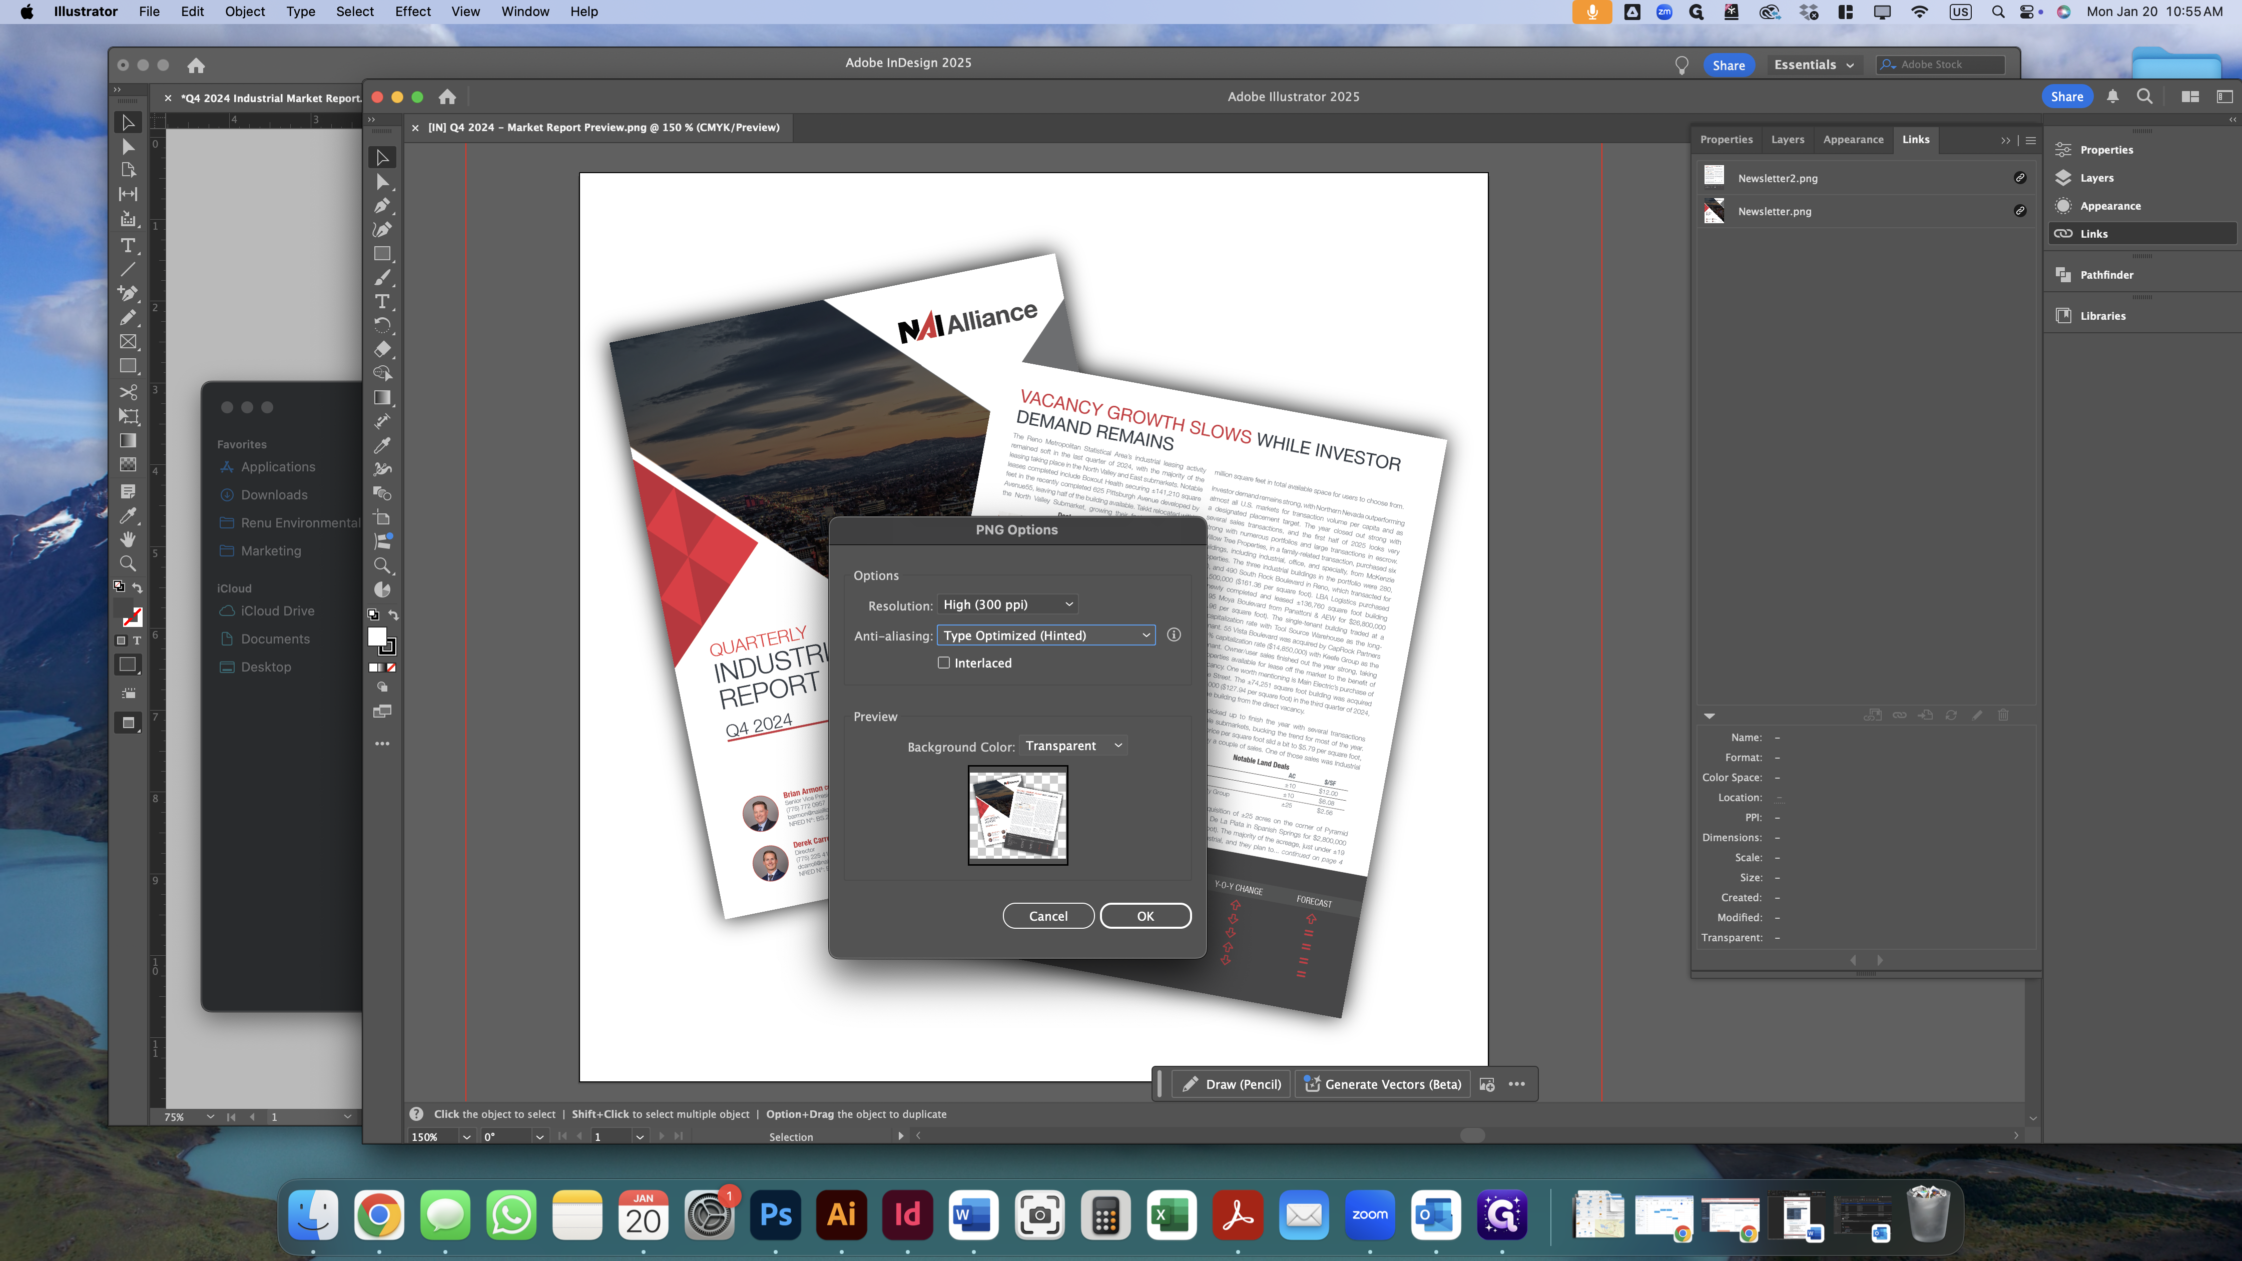2242x1261 pixels.
Task: Select the Curvature tool in Illustrator
Action: pyautogui.click(x=382, y=230)
